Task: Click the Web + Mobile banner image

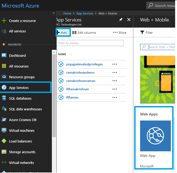Action: pos(157,80)
